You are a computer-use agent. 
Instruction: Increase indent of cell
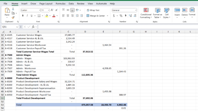pyautogui.click(x=82, y=16)
